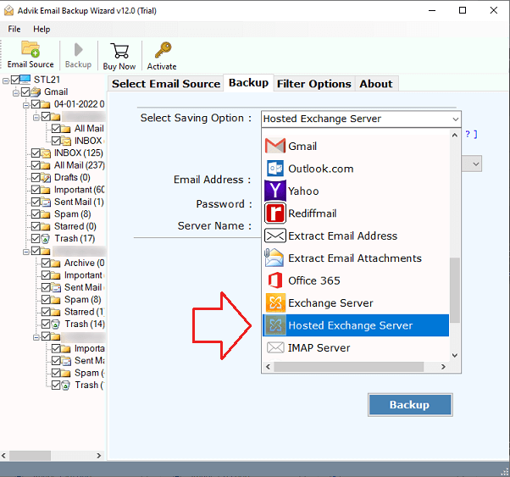Screen dimensions: 510x477
Task: Click the blue question mark help link
Action: [x=468, y=134]
